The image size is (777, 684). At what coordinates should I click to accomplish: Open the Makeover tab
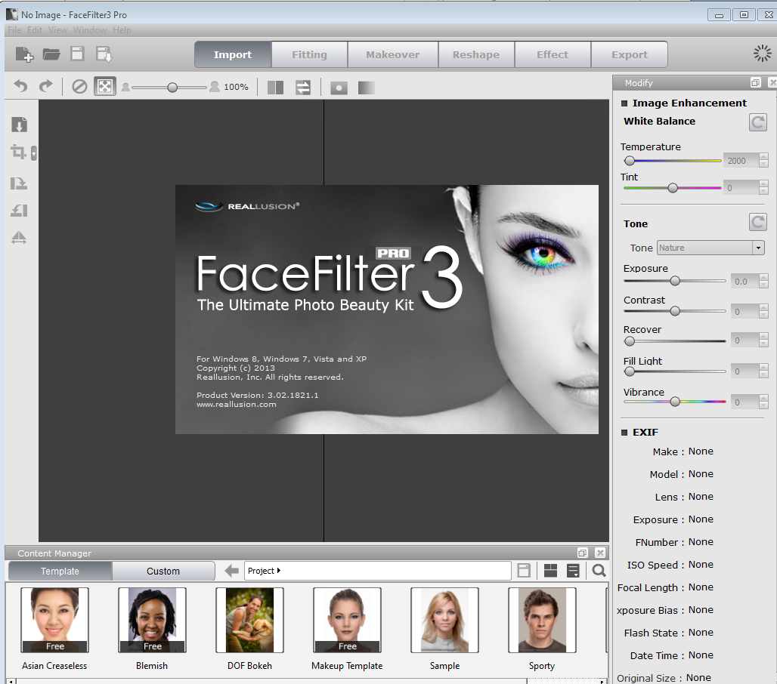(x=393, y=54)
